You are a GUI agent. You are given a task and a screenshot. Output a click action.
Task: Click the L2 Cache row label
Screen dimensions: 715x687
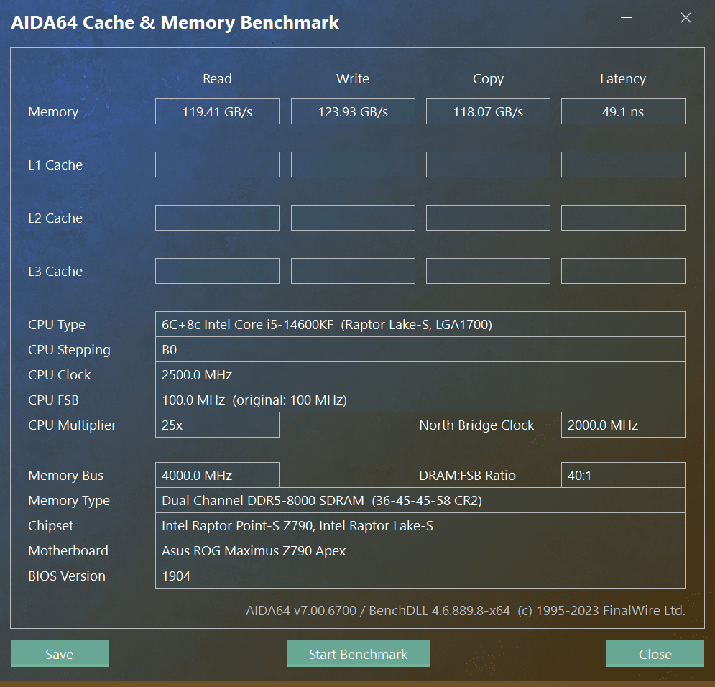pyautogui.click(x=55, y=218)
